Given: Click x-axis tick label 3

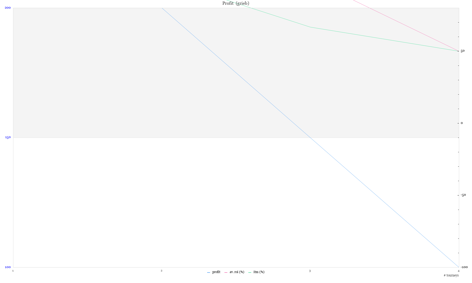Looking at the screenshot, I should click(x=310, y=271).
